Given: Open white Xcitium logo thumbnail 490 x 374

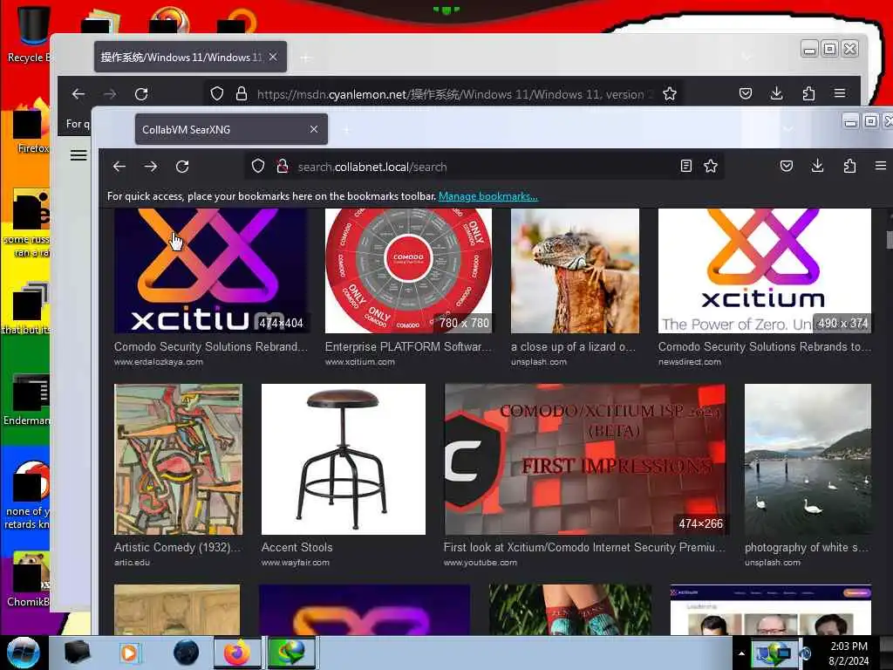Looking at the screenshot, I should [764, 270].
